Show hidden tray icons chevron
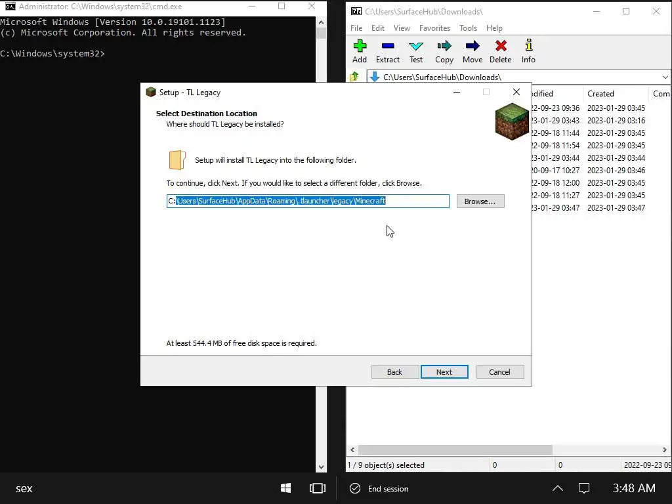This screenshot has width=672, height=504. coord(558,488)
